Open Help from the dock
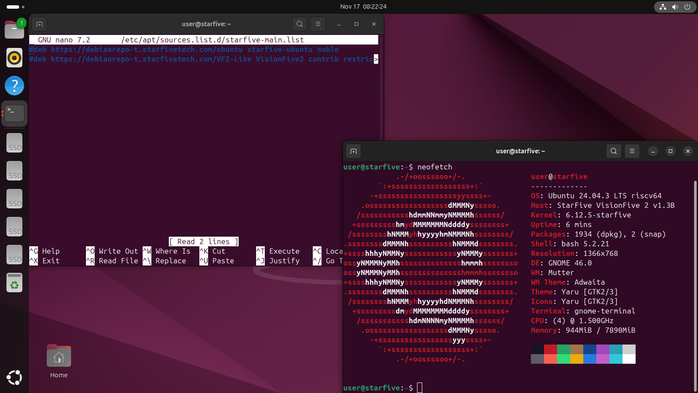 click(14, 86)
